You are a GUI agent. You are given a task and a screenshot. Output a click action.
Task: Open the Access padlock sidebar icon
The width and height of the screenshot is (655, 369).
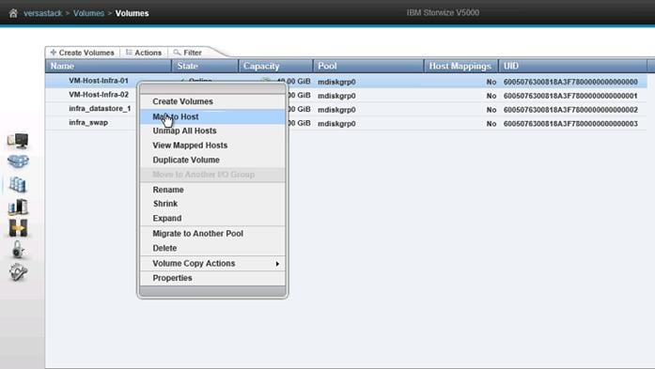(18, 250)
